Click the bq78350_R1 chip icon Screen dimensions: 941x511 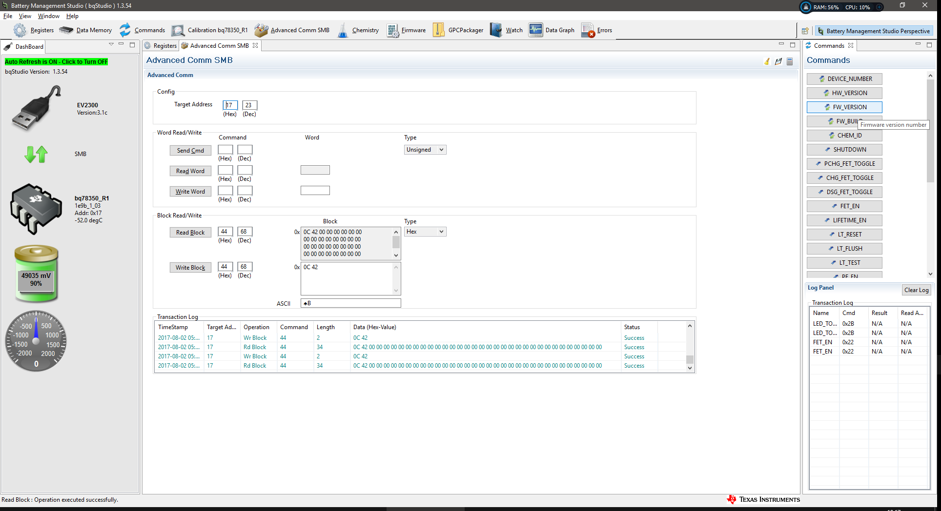click(x=36, y=209)
